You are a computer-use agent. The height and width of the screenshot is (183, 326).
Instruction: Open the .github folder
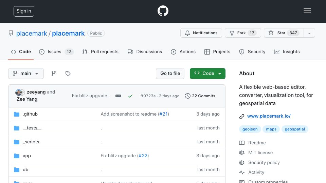point(30,114)
